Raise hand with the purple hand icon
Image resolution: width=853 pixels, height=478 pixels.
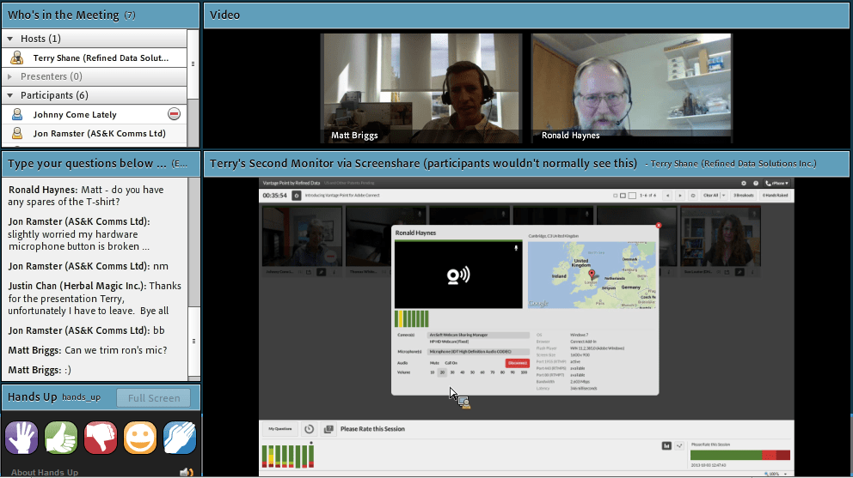(21, 438)
